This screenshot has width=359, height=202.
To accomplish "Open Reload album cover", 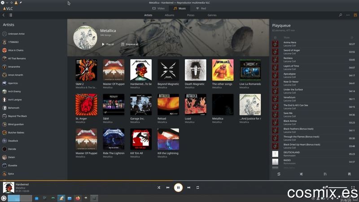I will [x=168, y=105].
